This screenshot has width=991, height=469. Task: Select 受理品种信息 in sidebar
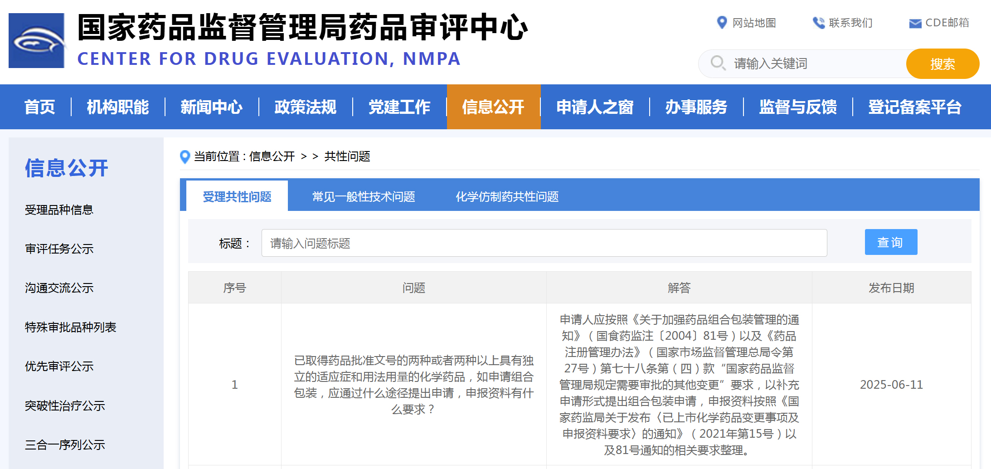tap(59, 210)
